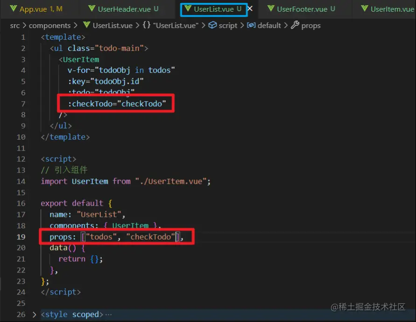Click the "checkTodo" string in props array

pyautogui.click(x=151, y=237)
